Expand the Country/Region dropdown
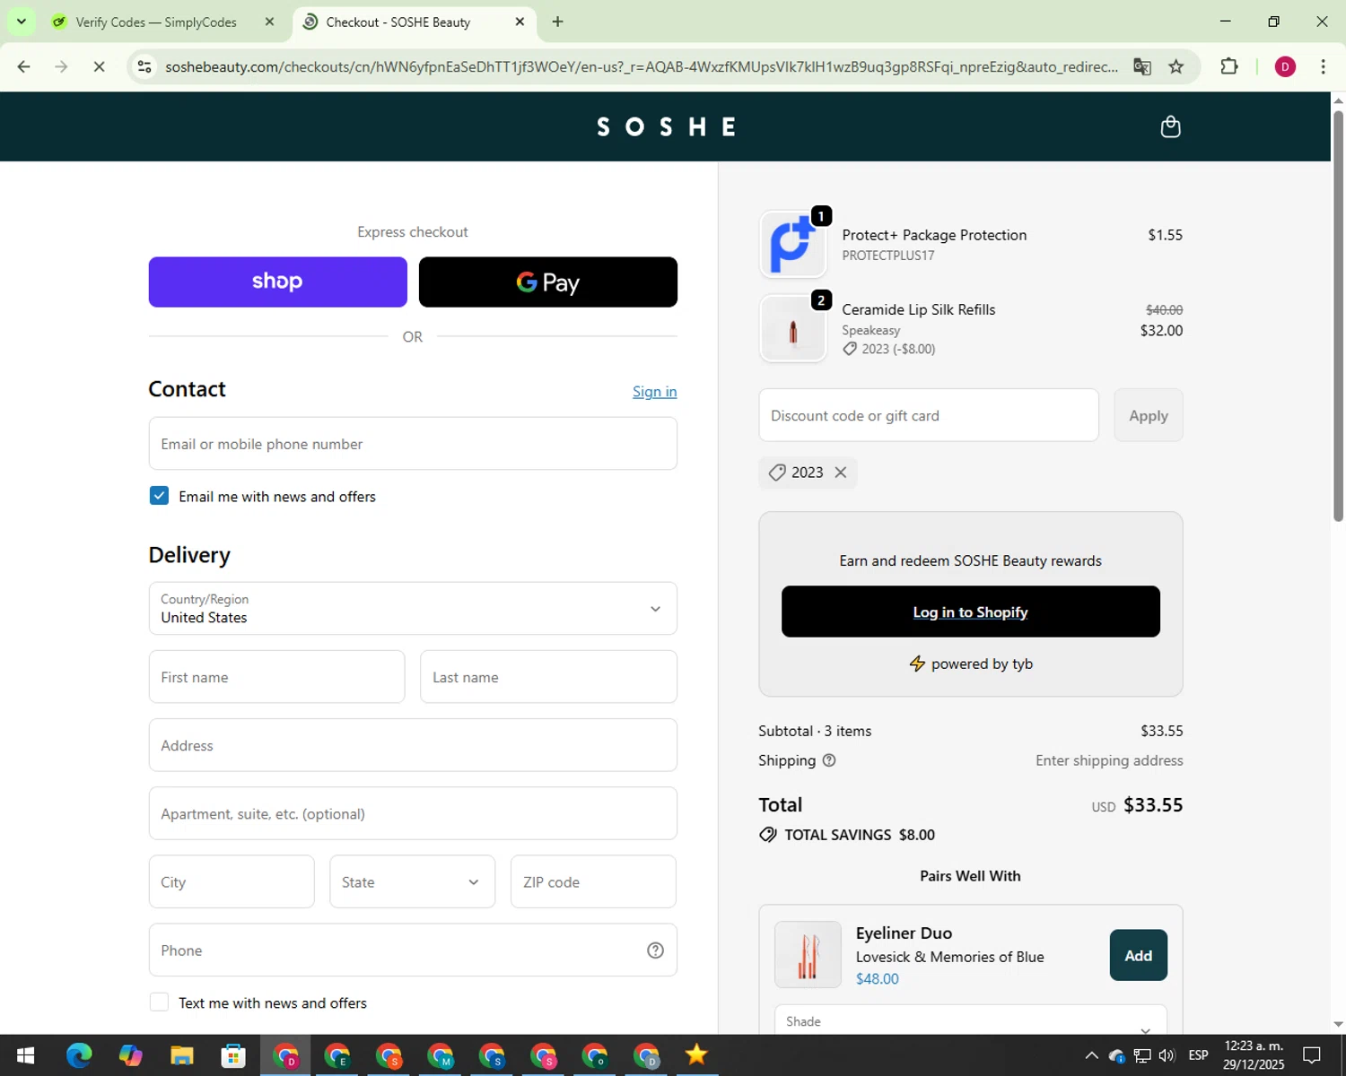Viewport: 1346px width, 1076px height. pos(413,609)
